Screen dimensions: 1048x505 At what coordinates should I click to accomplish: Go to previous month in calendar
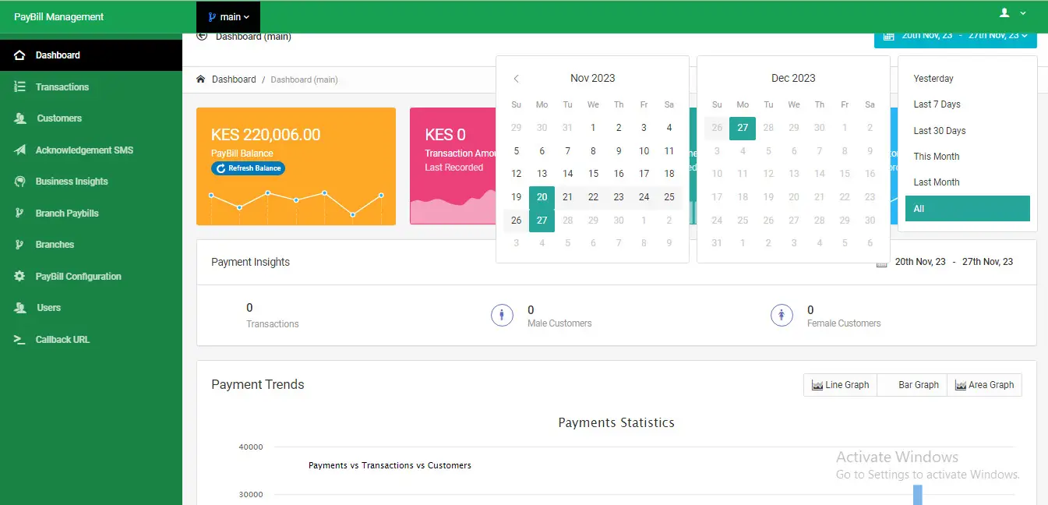click(x=516, y=79)
